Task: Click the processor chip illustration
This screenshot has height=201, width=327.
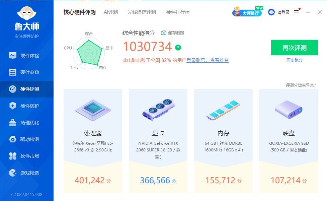Action: point(93,110)
